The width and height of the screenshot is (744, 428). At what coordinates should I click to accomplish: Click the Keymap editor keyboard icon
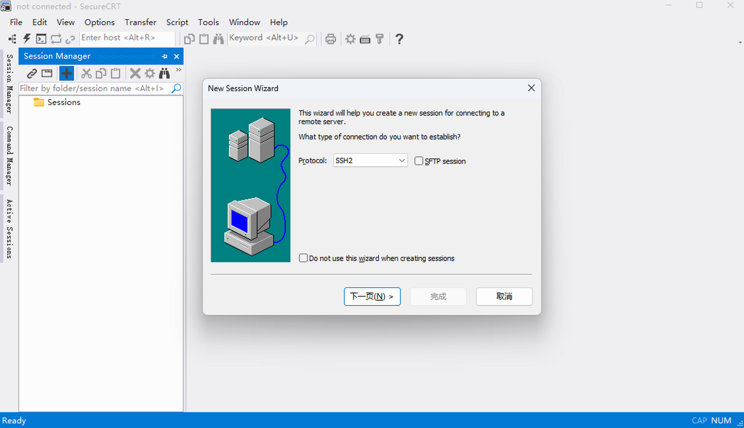point(365,39)
